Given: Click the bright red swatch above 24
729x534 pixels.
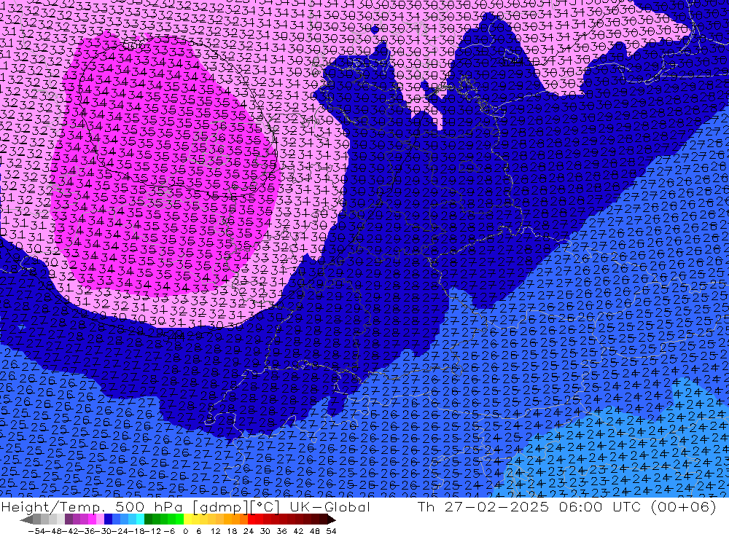Looking at the screenshot, I should 252,519.
